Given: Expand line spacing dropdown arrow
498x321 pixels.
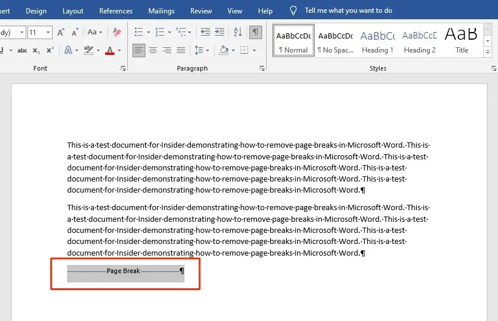Looking at the screenshot, I should 207,50.
